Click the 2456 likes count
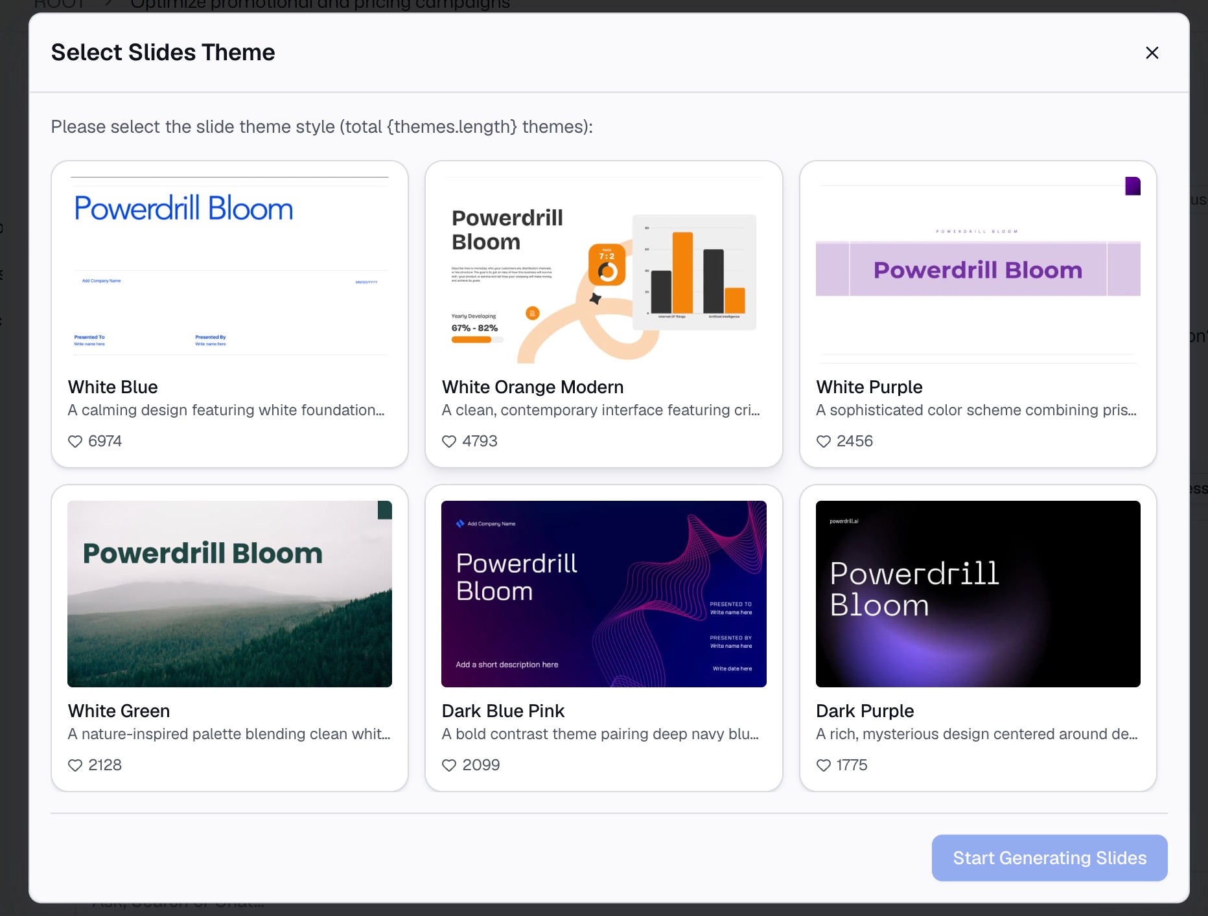The height and width of the screenshot is (916, 1208). (x=854, y=441)
